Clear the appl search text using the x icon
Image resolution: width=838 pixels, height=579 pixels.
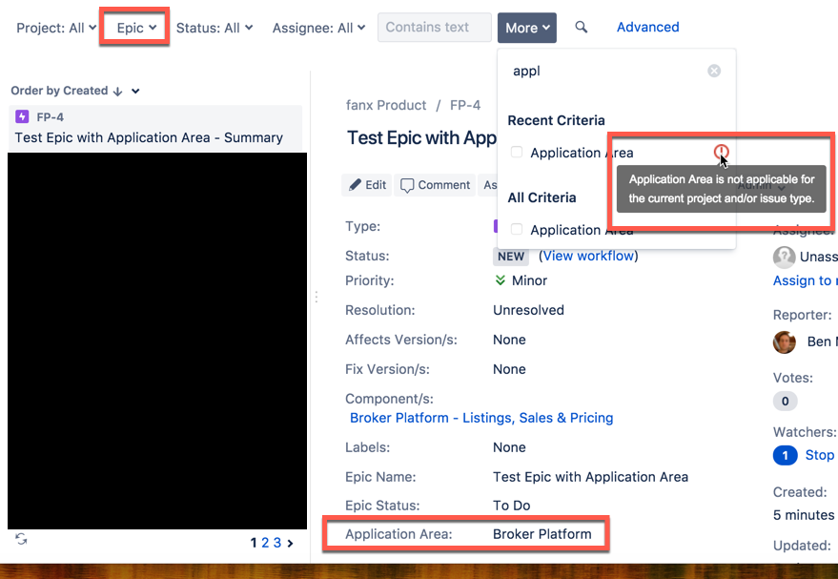[714, 70]
